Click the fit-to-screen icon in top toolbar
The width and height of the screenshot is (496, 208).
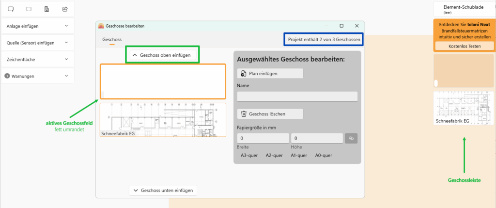pyautogui.click(x=29, y=9)
